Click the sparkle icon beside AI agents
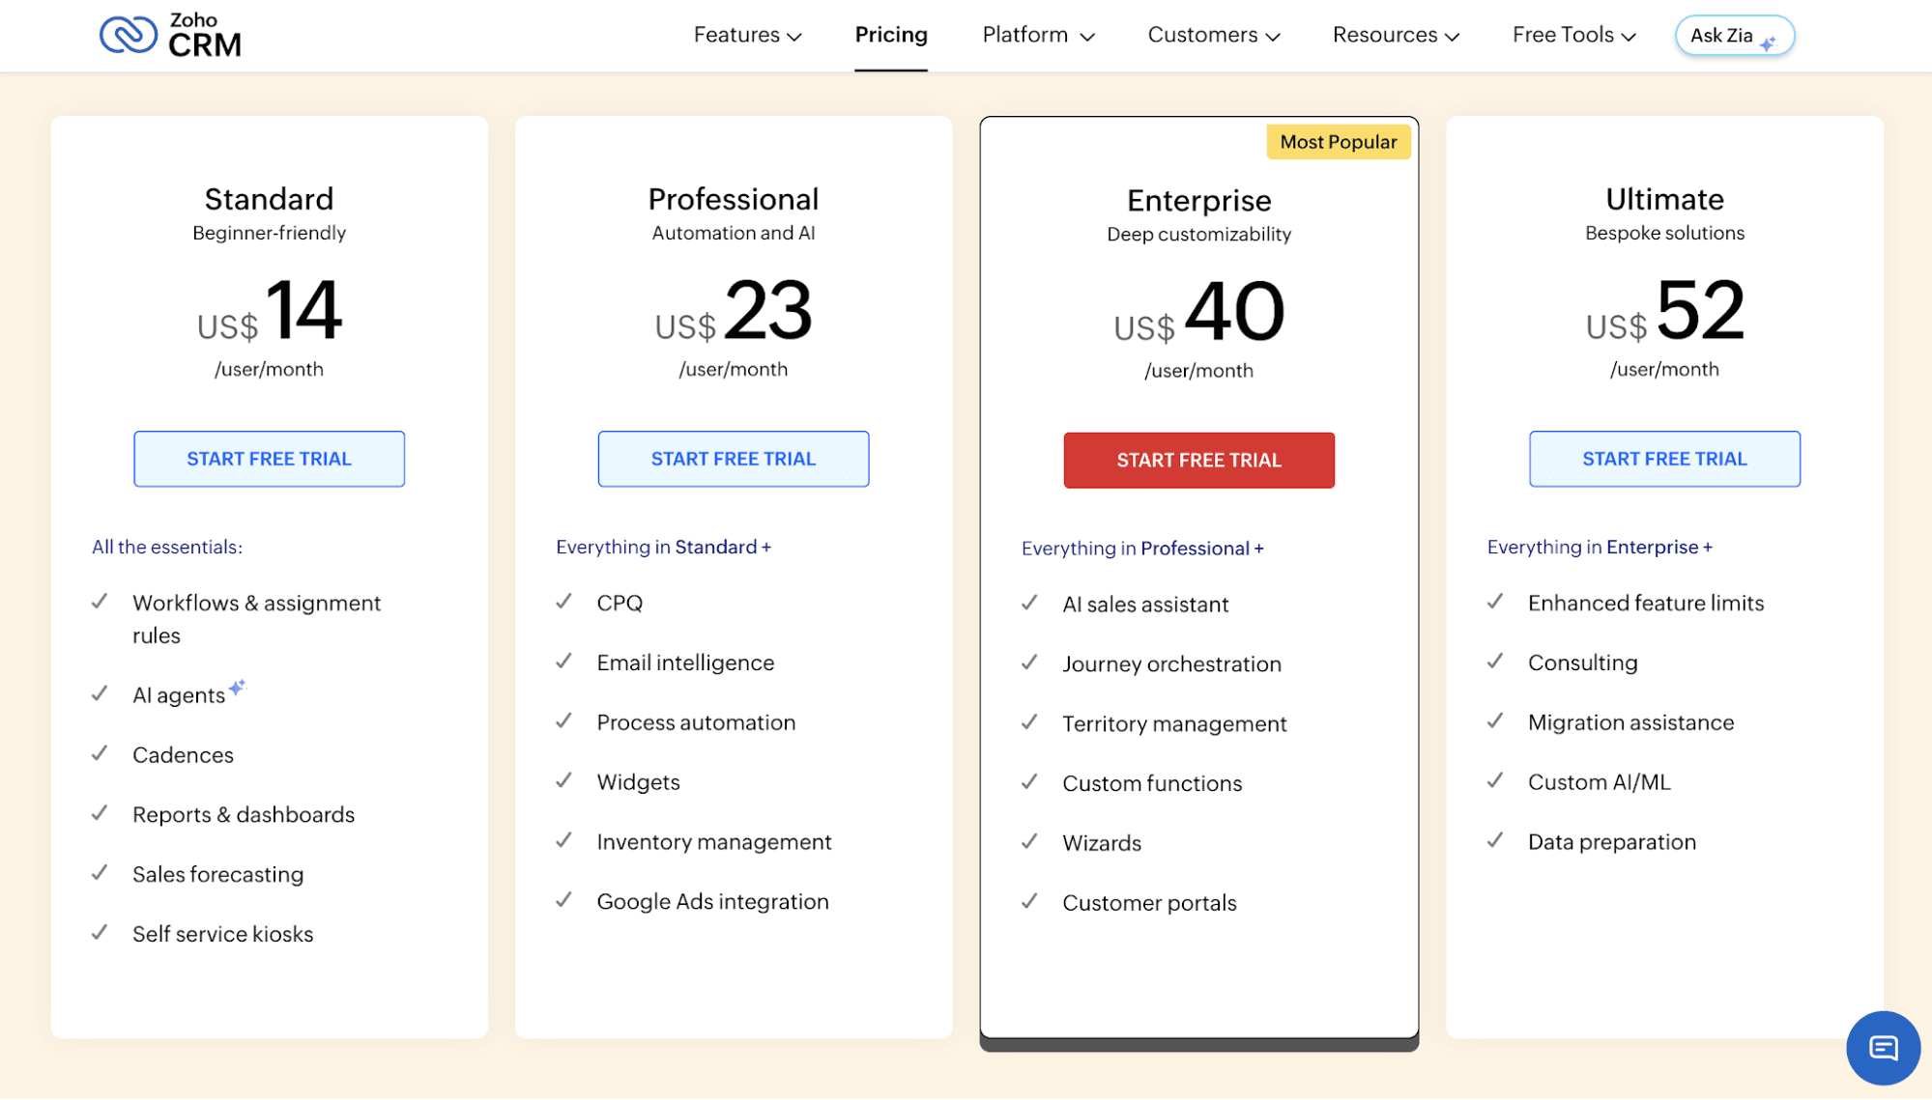Screen dimensions: 1932x1100 click(x=238, y=687)
